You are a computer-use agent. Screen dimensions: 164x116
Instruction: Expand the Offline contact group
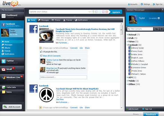tap(127, 84)
